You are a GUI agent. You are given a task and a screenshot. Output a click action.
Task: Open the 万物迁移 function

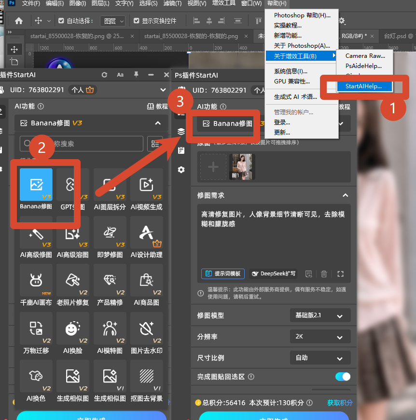[x=36, y=334]
